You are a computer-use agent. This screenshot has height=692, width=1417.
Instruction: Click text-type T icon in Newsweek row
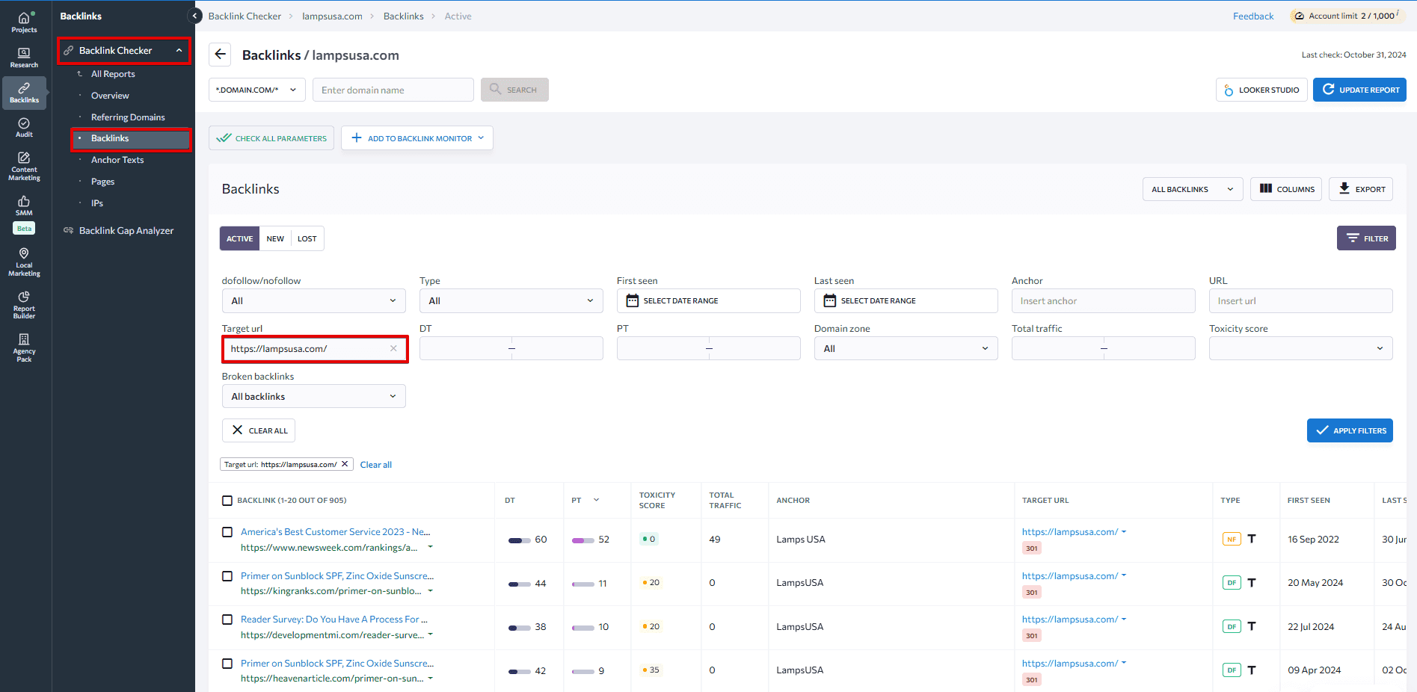pyautogui.click(x=1252, y=539)
